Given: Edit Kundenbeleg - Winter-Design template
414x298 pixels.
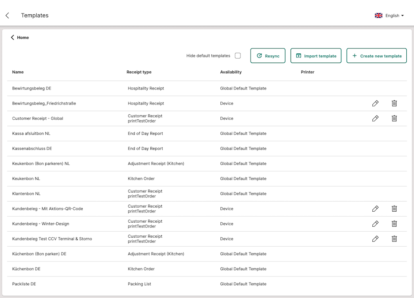Looking at the screenshot, I should coord(375,224).
